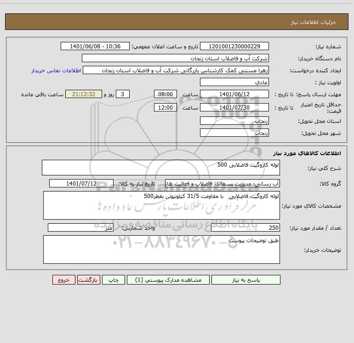Click label 'مهلت ارسال پاسخ: تا تاریخ'
The width and height of the screenshot is (354, 343).
(308, 94)
